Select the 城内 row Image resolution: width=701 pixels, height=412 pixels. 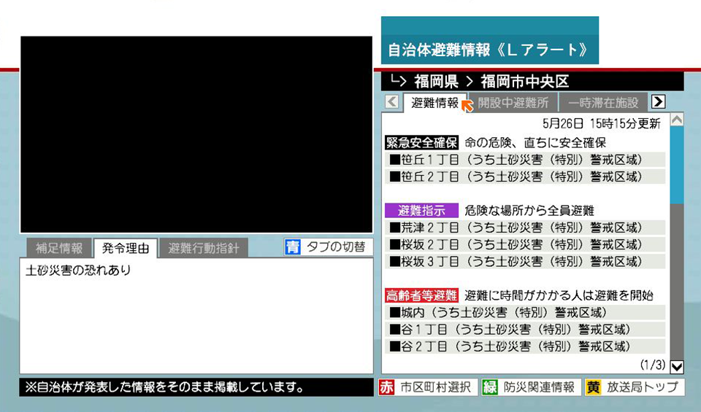pyautogui.click(x=525, y=312)
